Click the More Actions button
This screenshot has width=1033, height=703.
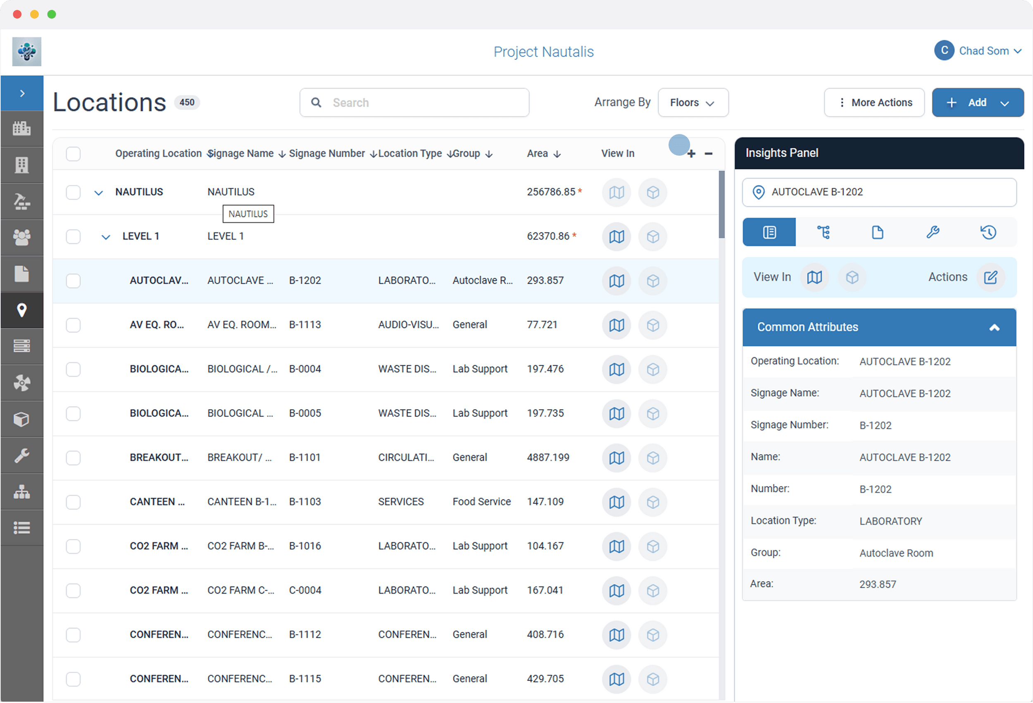[874, 102]
